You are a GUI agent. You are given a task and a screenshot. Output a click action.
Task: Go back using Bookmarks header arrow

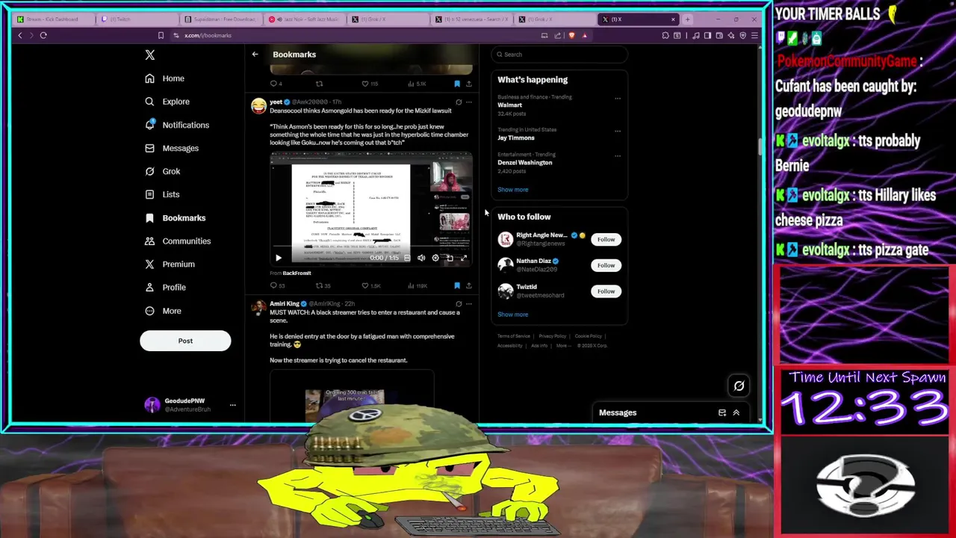(255, 55)
